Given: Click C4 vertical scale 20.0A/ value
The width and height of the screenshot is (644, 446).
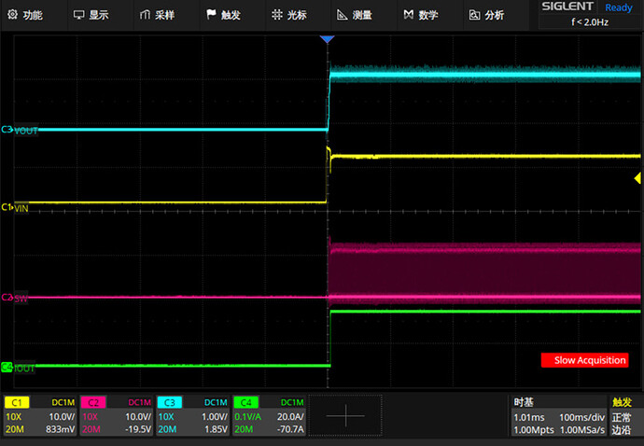Looking at the screenshot, I should 290,416.
